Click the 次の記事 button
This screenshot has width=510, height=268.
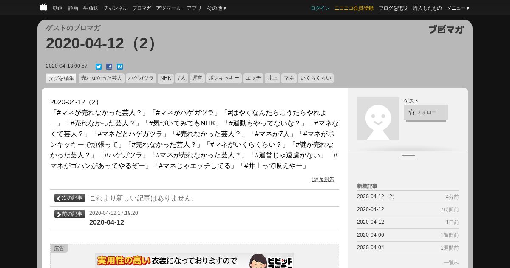(70, 198)
